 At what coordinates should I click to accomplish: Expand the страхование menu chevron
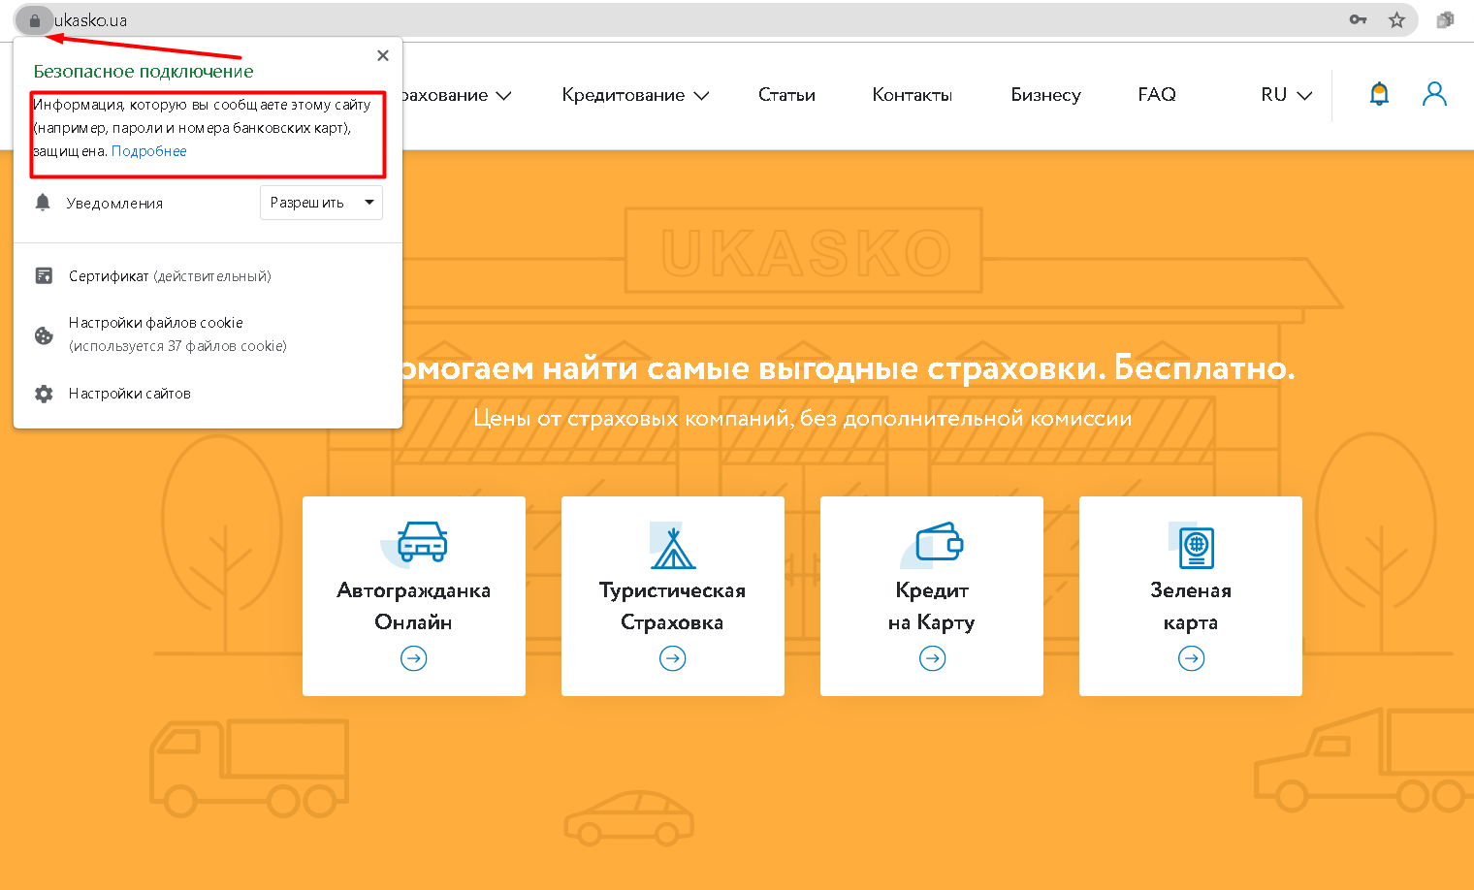click(x=503, y=96)
